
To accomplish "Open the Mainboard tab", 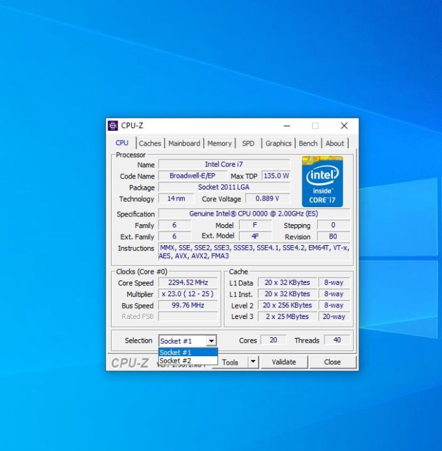I will (x=184, y=143).
